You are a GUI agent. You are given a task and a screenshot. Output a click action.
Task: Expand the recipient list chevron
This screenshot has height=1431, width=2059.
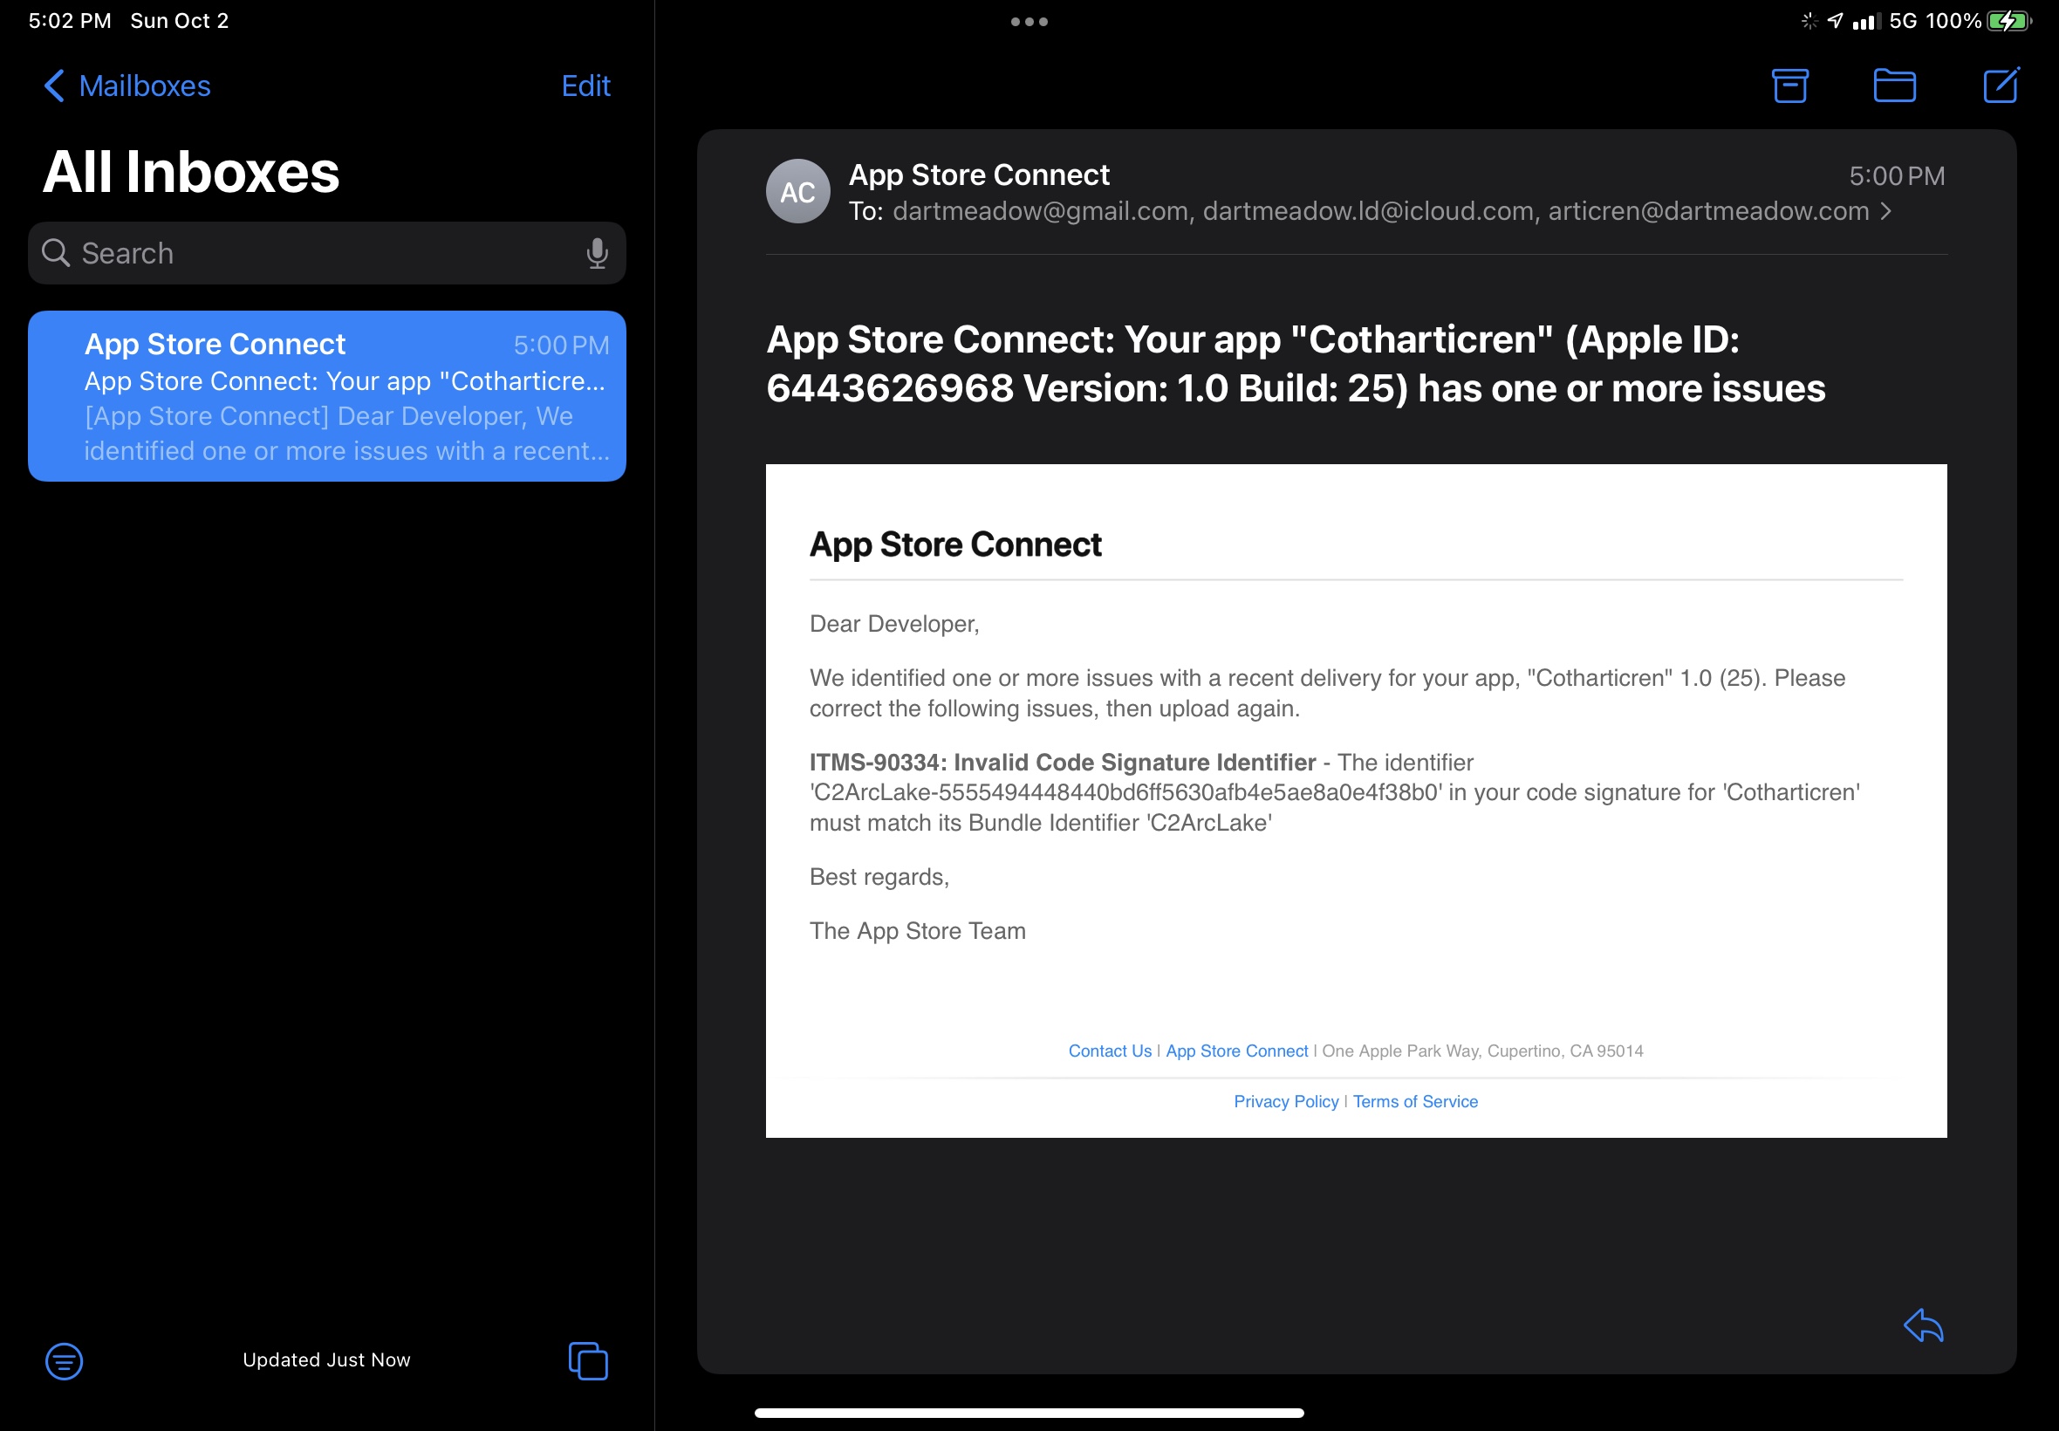[1886, 212]
